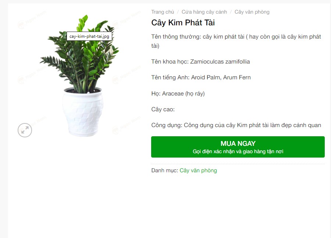331x238 pixels.
Task: Open Cửa hàng cây cảnh breadcrumb
Action: (204, 12)
